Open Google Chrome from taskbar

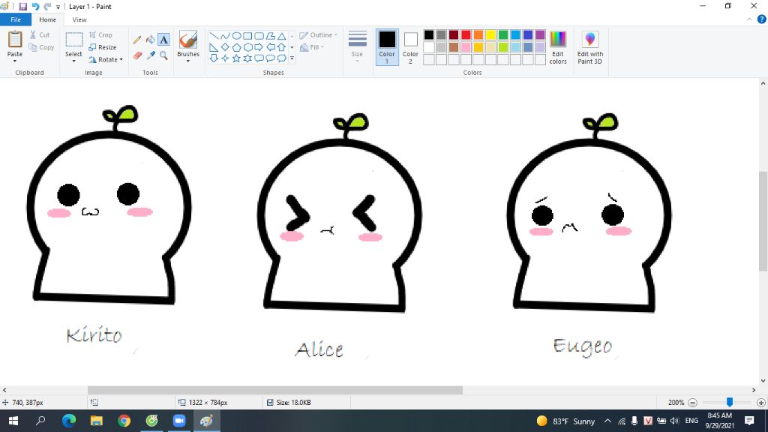click(124, 421)
